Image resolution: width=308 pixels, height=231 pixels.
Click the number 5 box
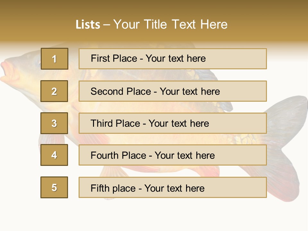(x=54, y=187)
